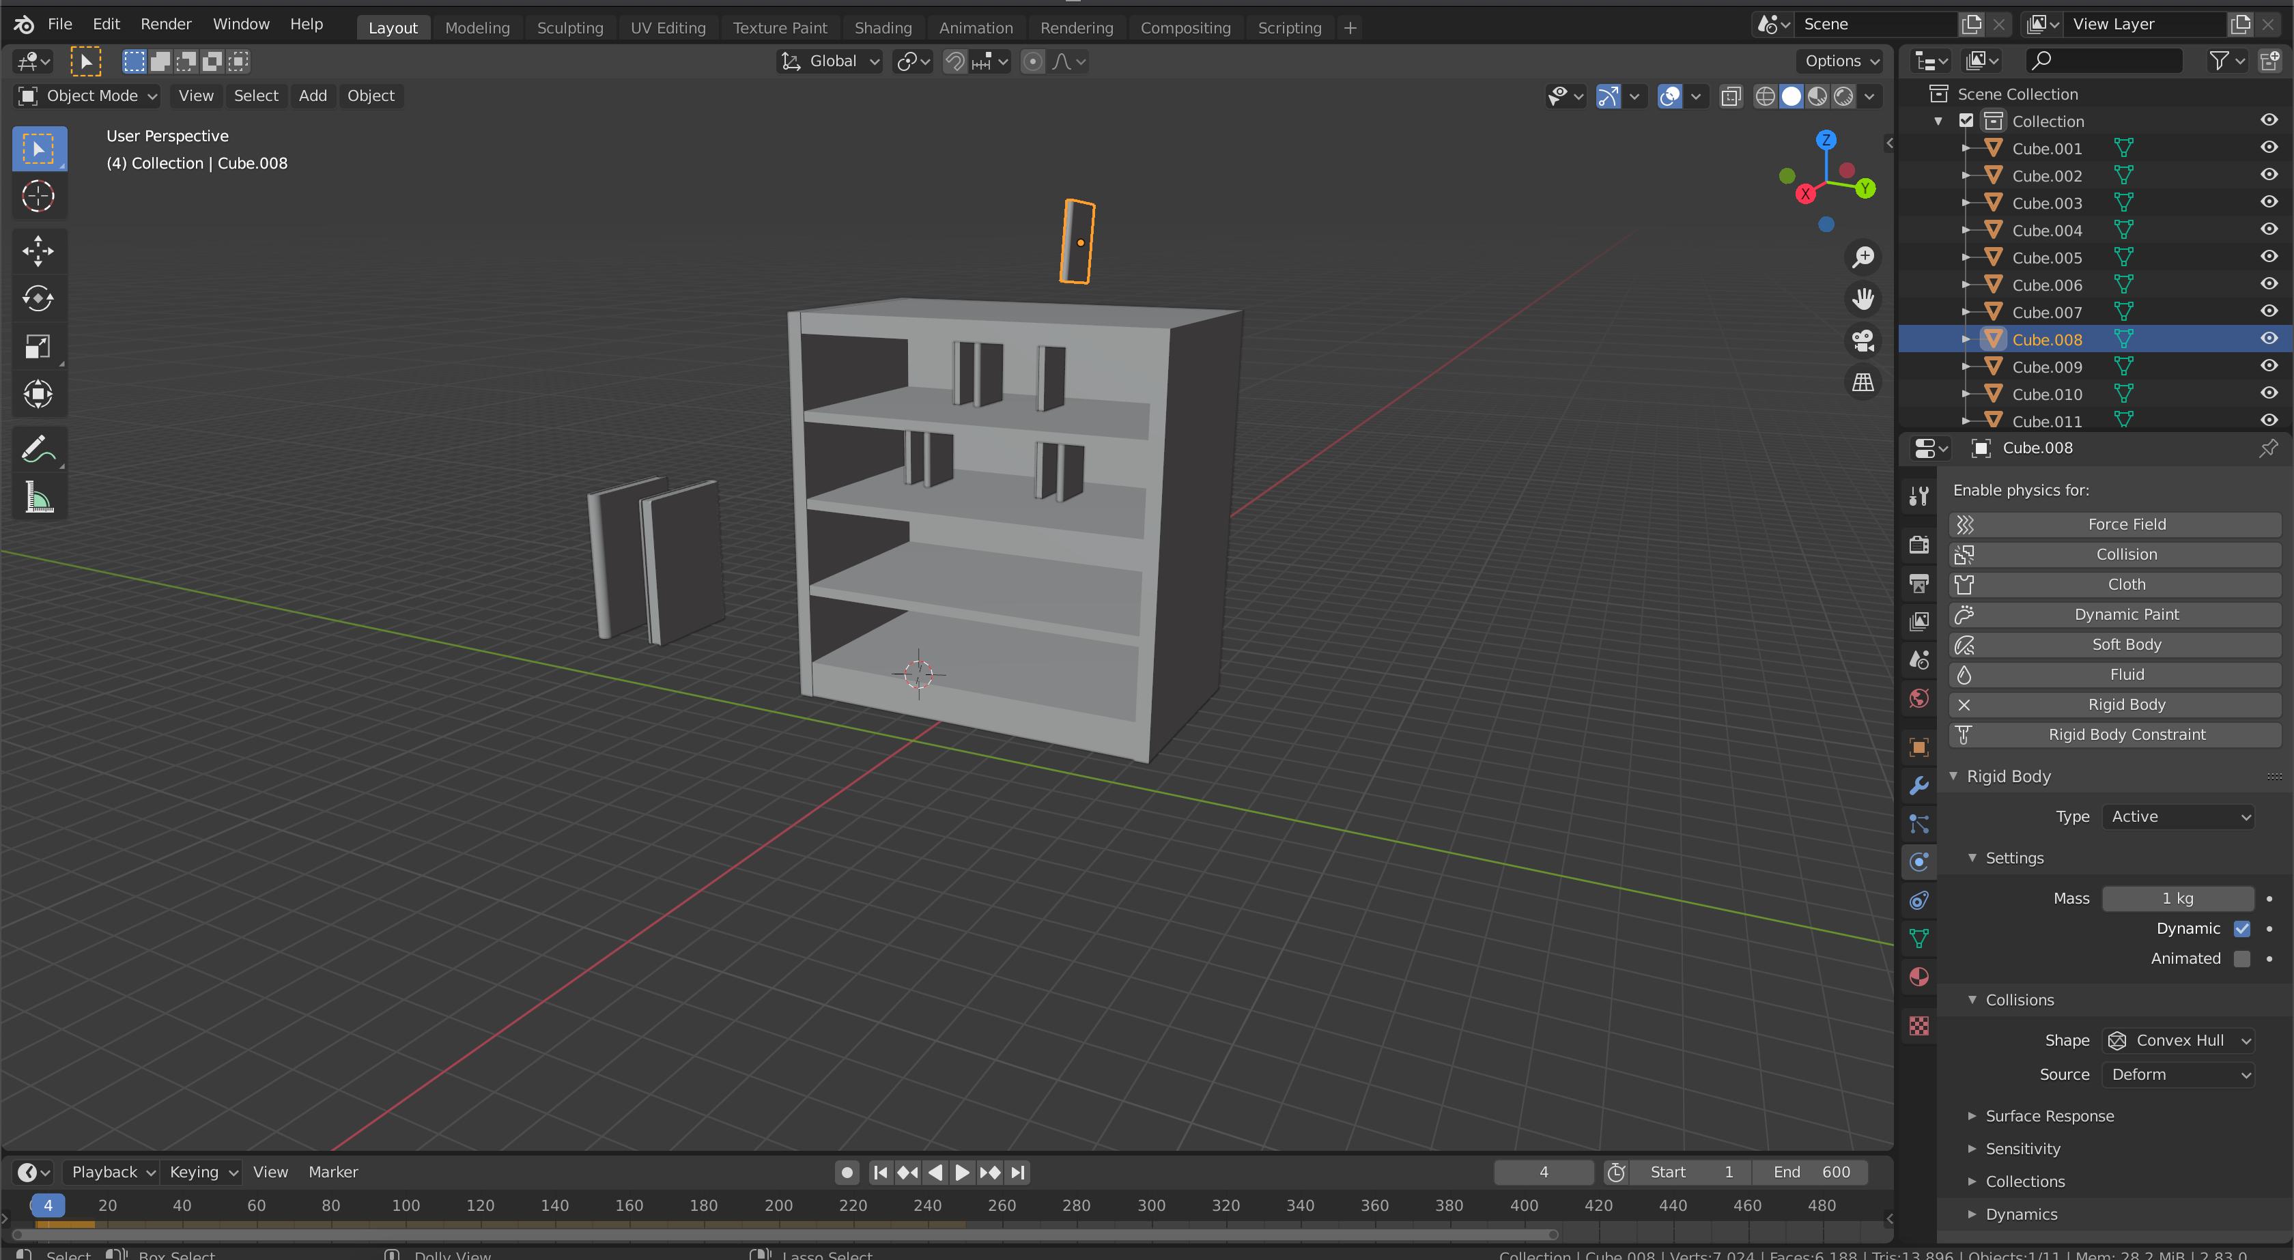Open collision Shape Convex Hull dropdown

point(2177,1040)
